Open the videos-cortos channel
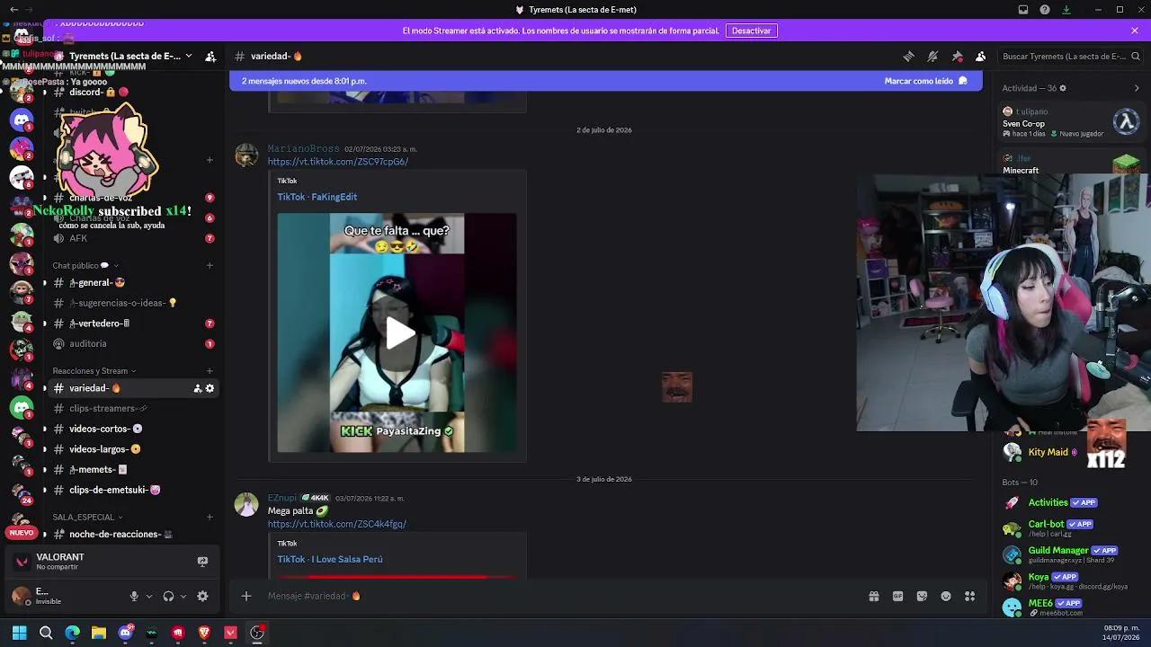This screenshot has height=647, width=1151. (x=135, y=429)
